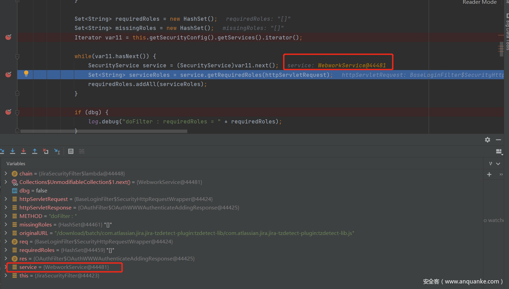Viewport: 509px width, 289px height.
Task: Open the Evaluate Expression calculator
Action: [x=71, y=151]
